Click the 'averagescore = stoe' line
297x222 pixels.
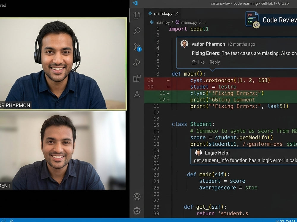coord(228,188)
